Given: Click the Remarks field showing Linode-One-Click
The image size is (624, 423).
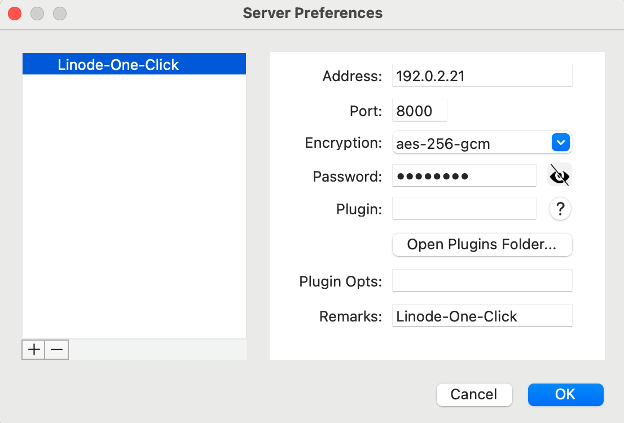Looking at the screenshot, I should point(482,315).
